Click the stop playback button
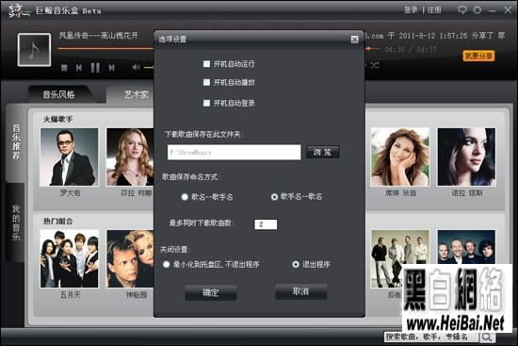Image resolution: width=518 pixels, height=346 pixels. click(64, 68)
